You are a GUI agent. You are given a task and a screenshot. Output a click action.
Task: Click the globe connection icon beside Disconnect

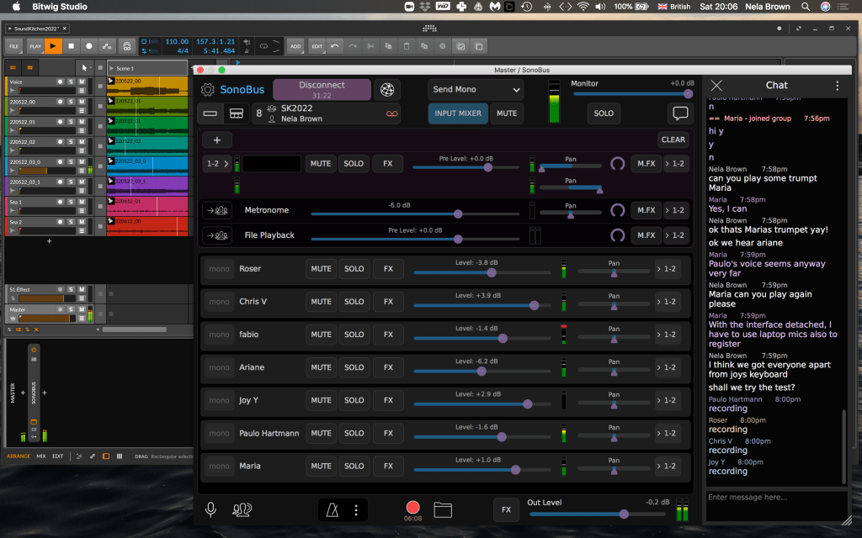coord(386,90)
